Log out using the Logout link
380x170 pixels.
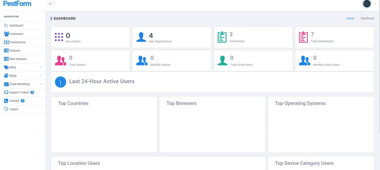23,109
